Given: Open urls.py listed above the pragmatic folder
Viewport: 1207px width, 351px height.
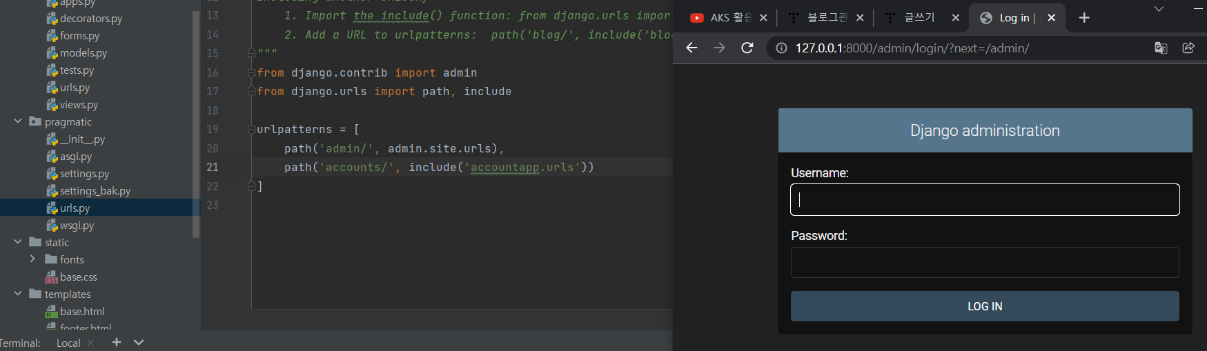Looking at the screenshot, I should pyautogui.click(x=75, y=88).
